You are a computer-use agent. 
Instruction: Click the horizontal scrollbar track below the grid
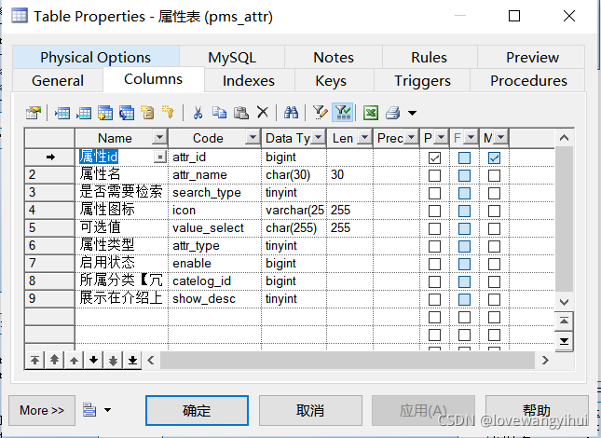348,361
